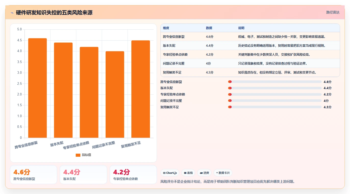Image resolution: width=350 pixels, height=194 pixels.
Task: Click the footnote starting 风险评分不是企业统计结论
Action: point(228,182)
